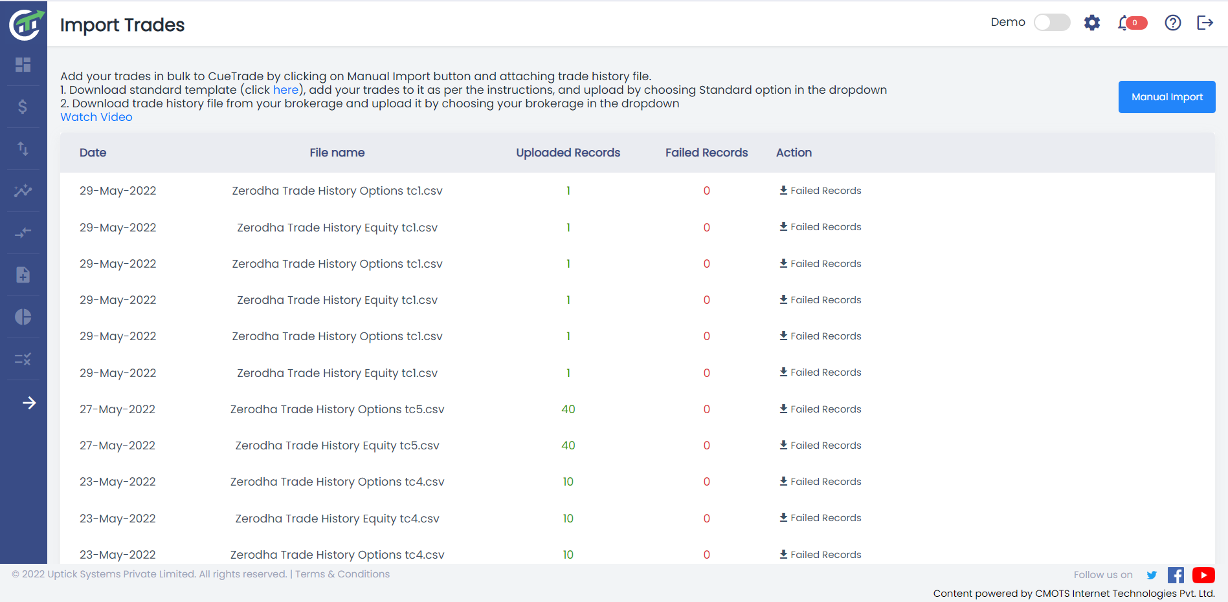Click the Uploaded Records column header
This screenshot has height=602, width=1228.
coord(568,153)
